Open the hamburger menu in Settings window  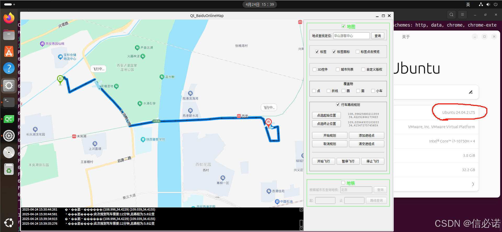[462, 15]
